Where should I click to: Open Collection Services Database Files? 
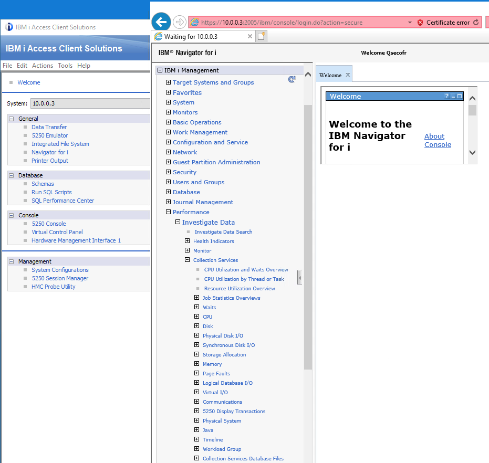pos(243,458)
